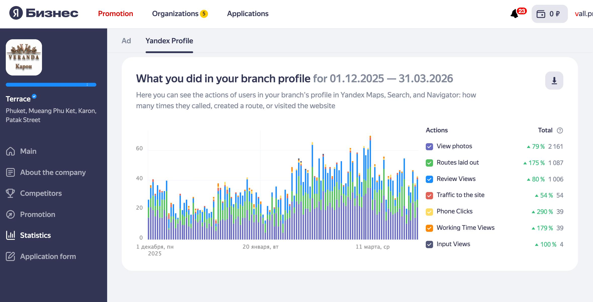Select the Yandex Profile tab
This screenshot has height=302, width=593.
pos(169,41)
